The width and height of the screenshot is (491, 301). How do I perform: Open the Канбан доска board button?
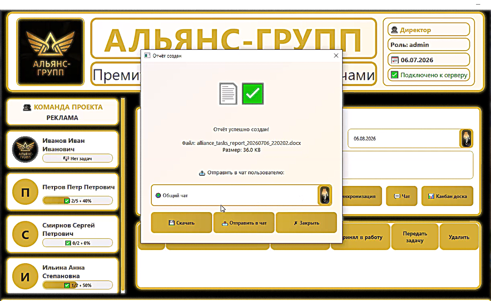[447, 196]
